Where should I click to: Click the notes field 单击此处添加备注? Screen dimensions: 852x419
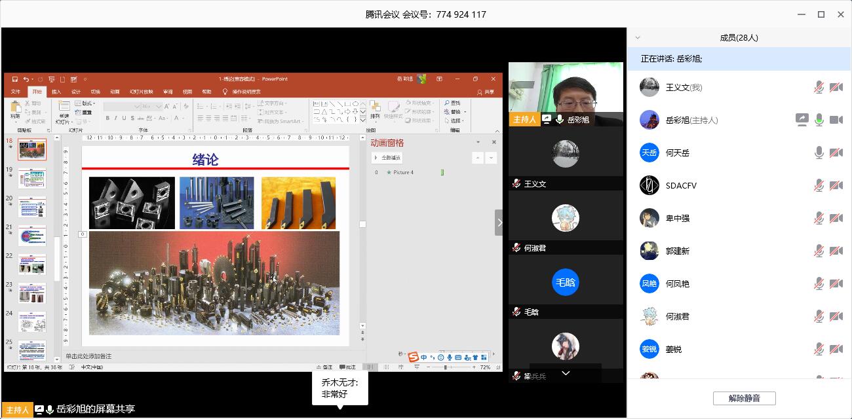point(88,356)
